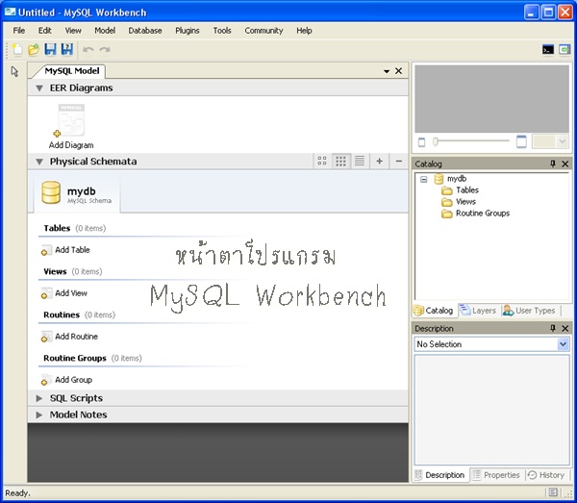Image resolution: width=577 pixels, height=503 pixels.
Task: Switch to the Catalog tab
Action: 434,311
